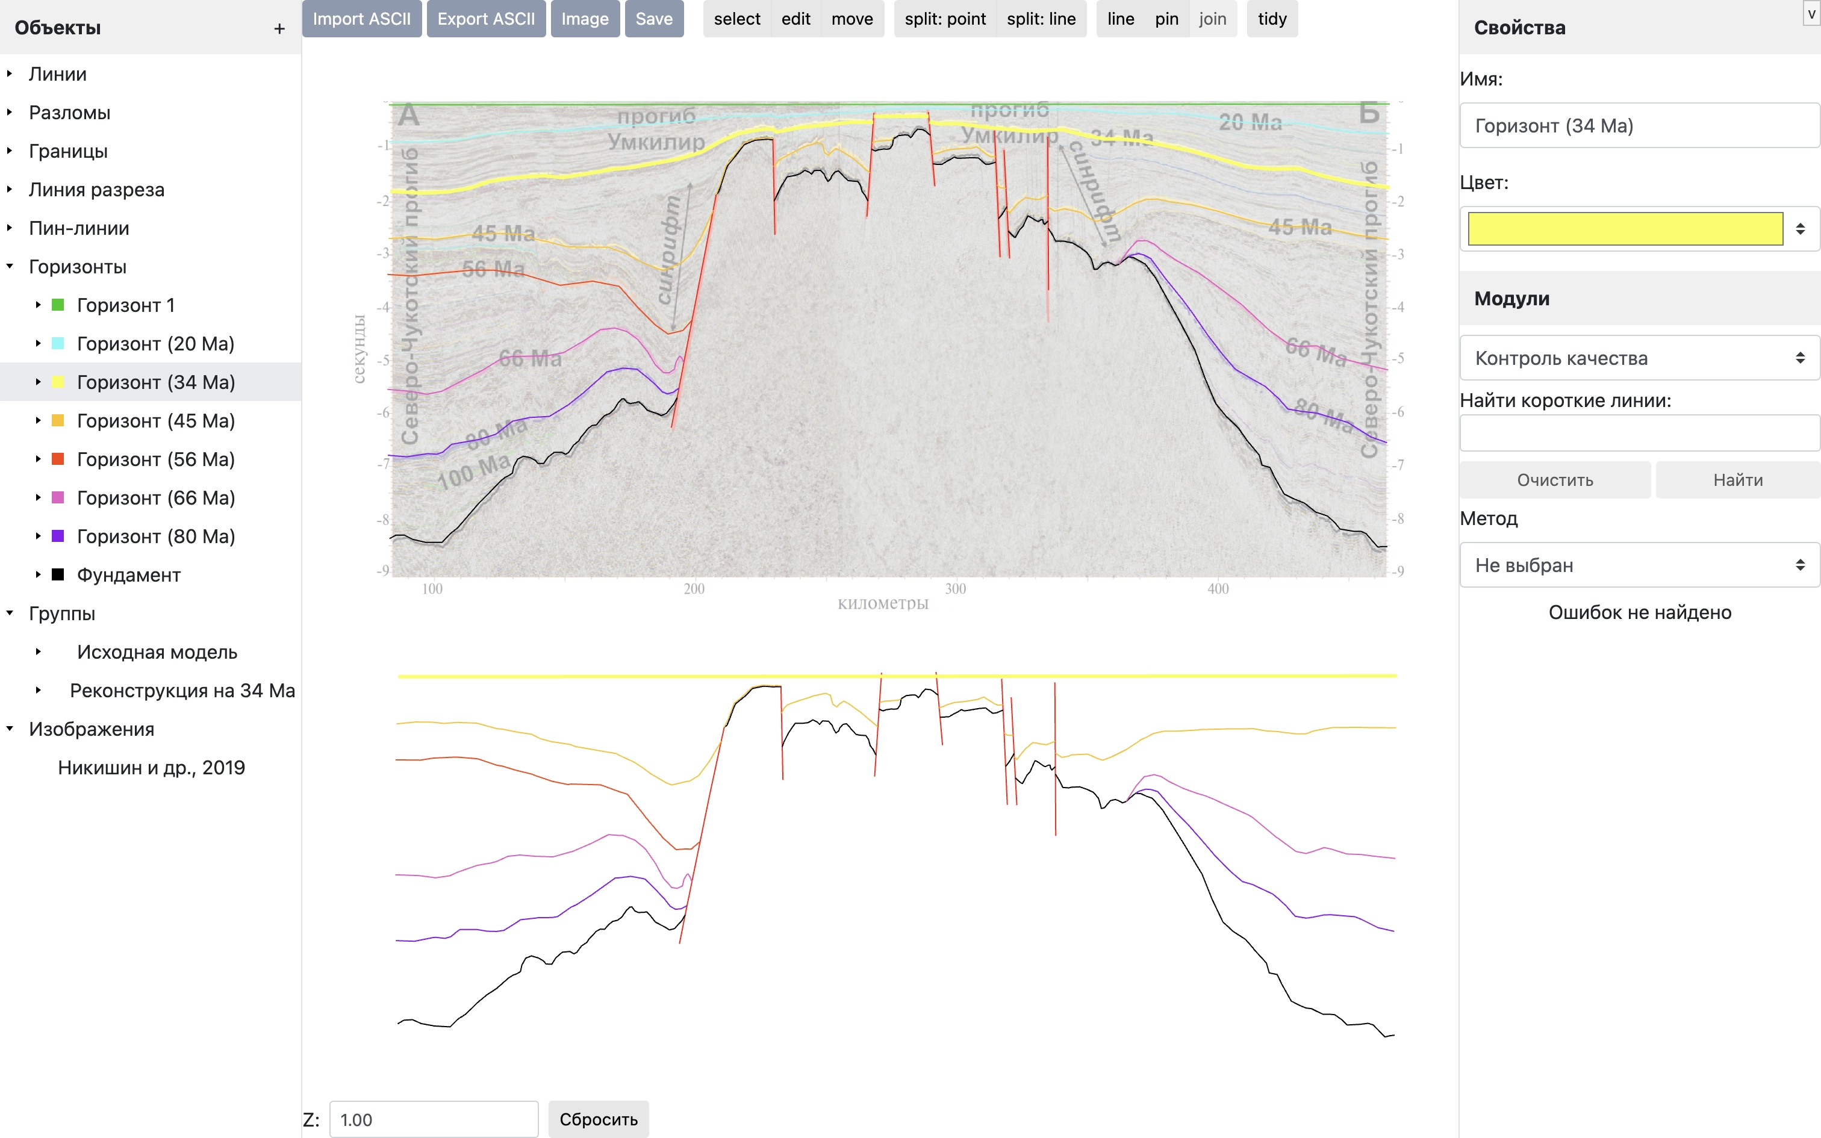Click the cyan swatch of Горизонт (20 Ma)

click(x=58, y=343)
